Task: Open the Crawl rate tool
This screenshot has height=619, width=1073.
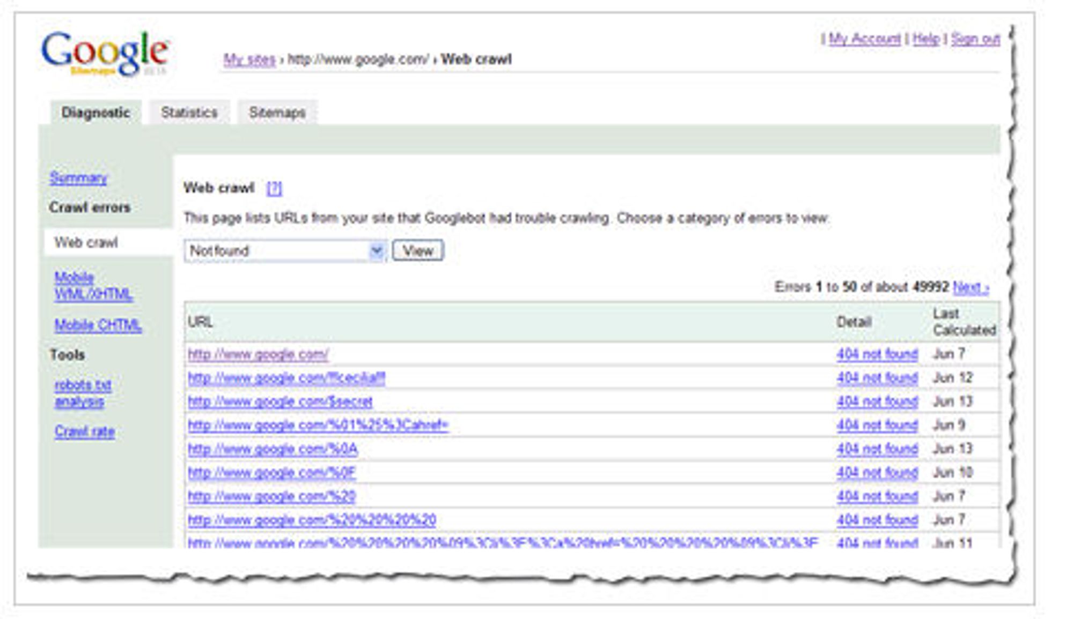Action: (x=85, y=431)
